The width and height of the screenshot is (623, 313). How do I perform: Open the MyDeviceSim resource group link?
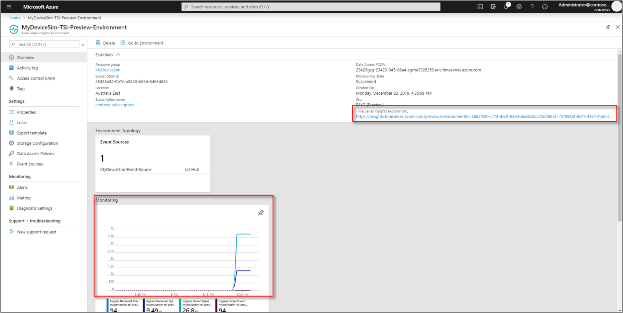coord(108,70)
